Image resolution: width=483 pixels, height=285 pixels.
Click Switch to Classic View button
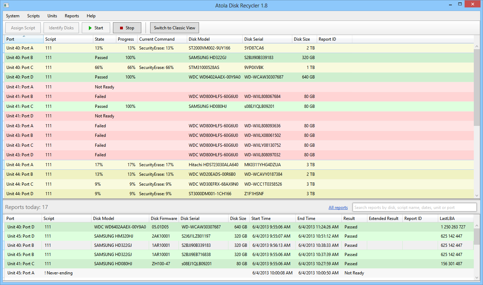click(175, 28)
